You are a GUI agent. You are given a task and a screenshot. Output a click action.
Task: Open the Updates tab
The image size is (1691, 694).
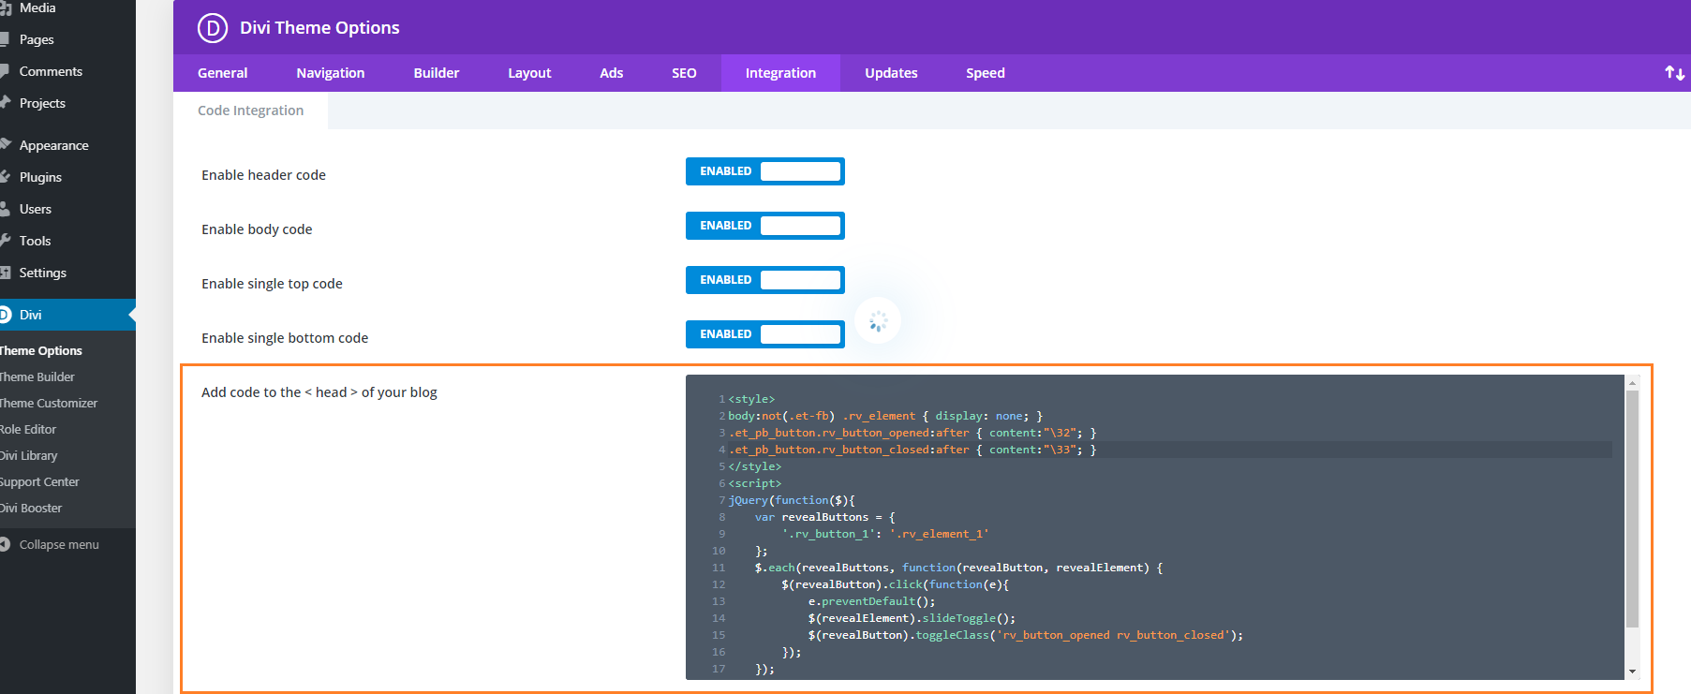[891, 73]
